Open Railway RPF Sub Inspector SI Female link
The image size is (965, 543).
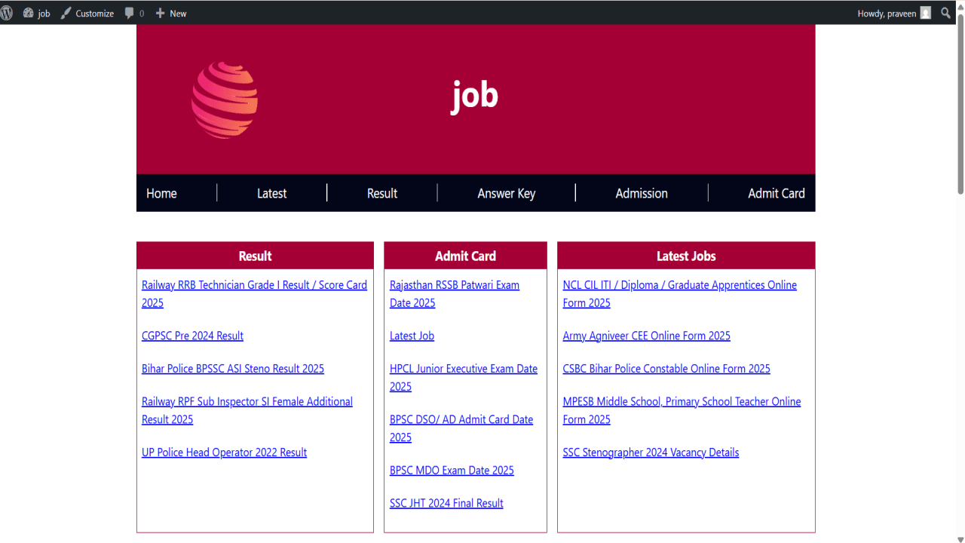[x=247, y=410]
